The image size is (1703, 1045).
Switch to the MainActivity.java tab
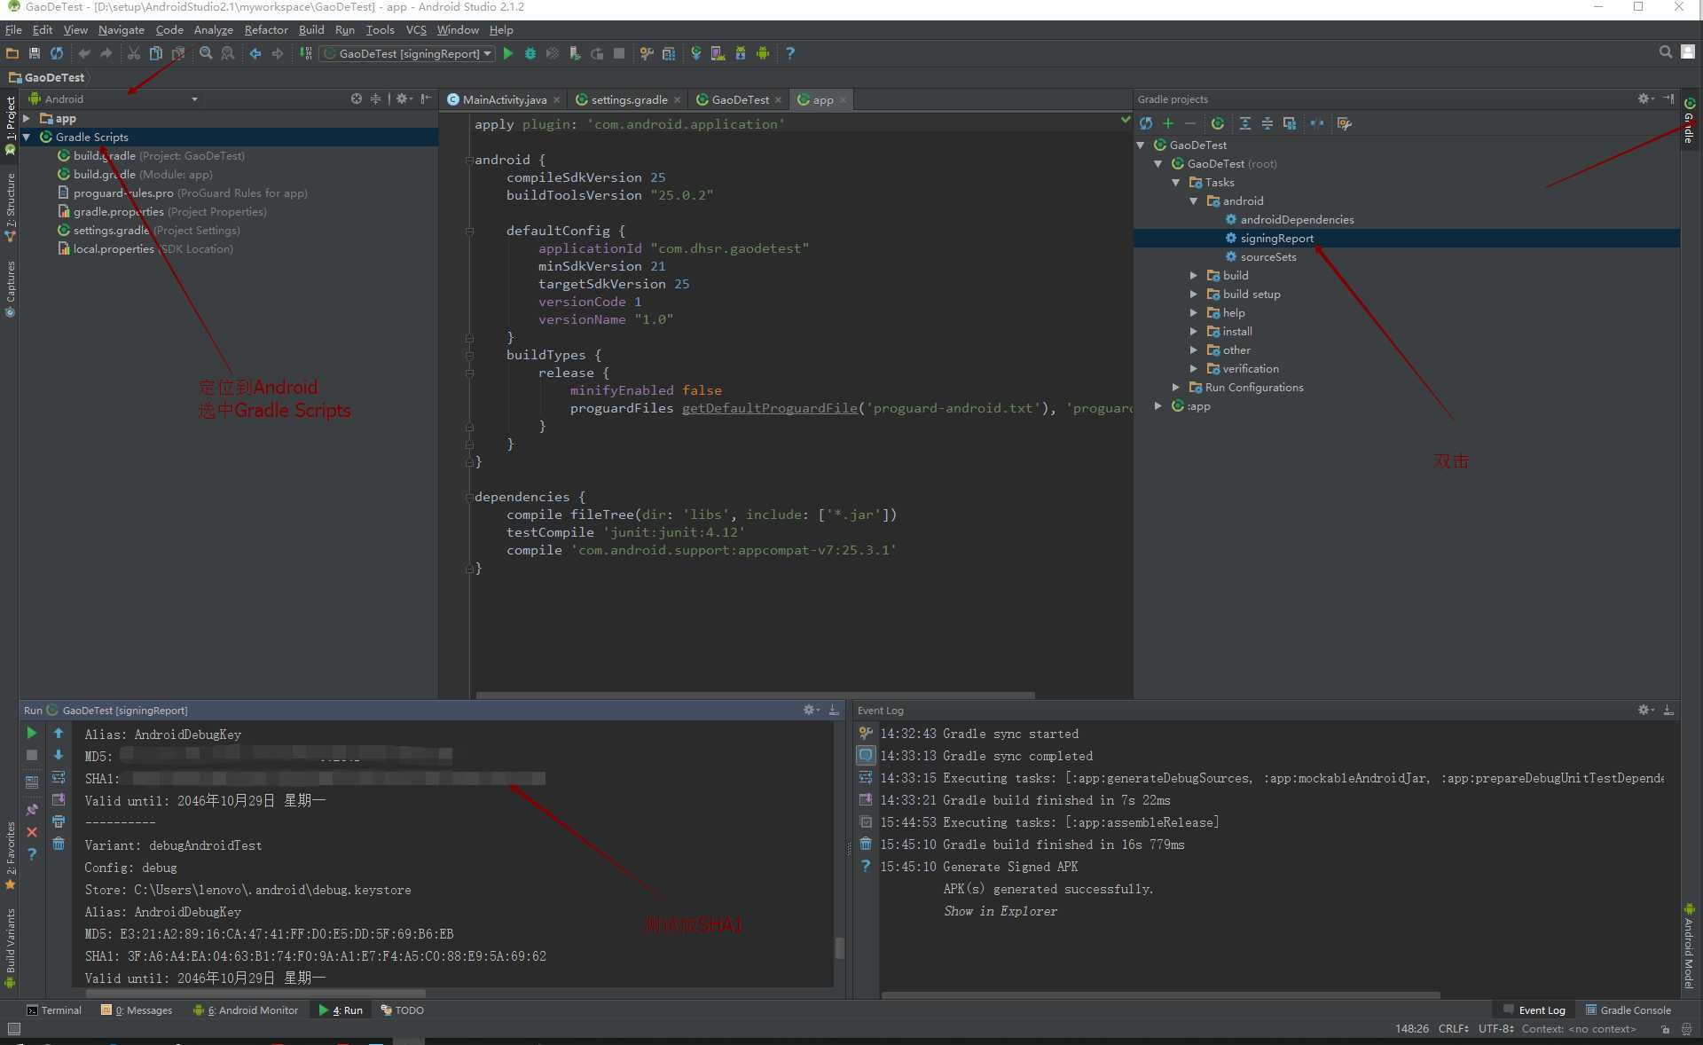(x=503, y=100)
